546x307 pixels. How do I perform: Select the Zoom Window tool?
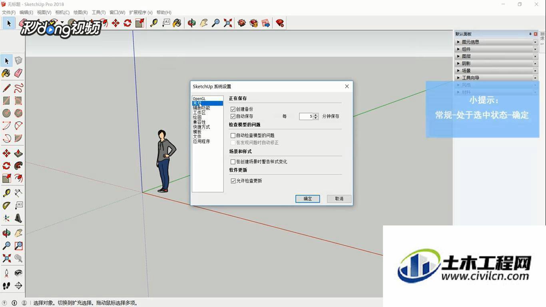18,246
